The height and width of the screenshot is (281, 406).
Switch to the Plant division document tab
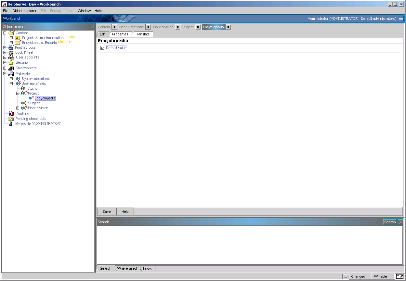tap(163, 27)
